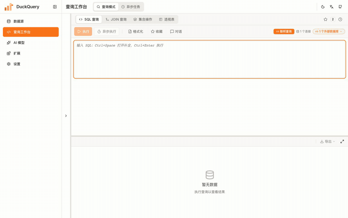The height and width of the screenshot is (218, 348).
Task: Expand the left panel chevron arrow
Action: click(66, 116)
